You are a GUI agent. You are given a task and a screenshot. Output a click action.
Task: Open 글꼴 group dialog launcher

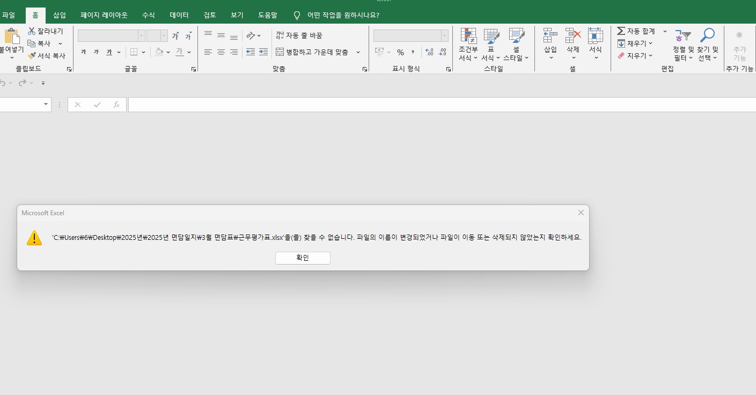[x=194, y=69]
